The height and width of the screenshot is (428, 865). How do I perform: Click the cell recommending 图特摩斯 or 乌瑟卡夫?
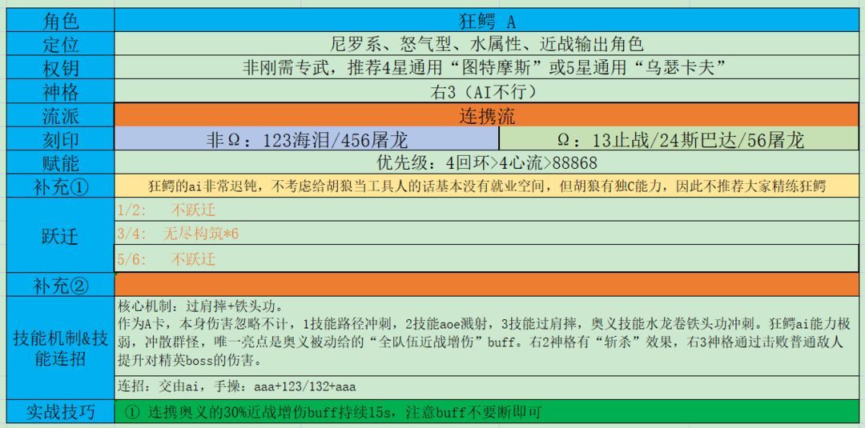coord(487,68)
